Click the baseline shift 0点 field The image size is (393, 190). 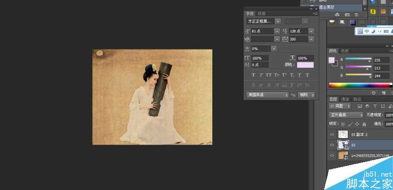(x=260, y=65)
